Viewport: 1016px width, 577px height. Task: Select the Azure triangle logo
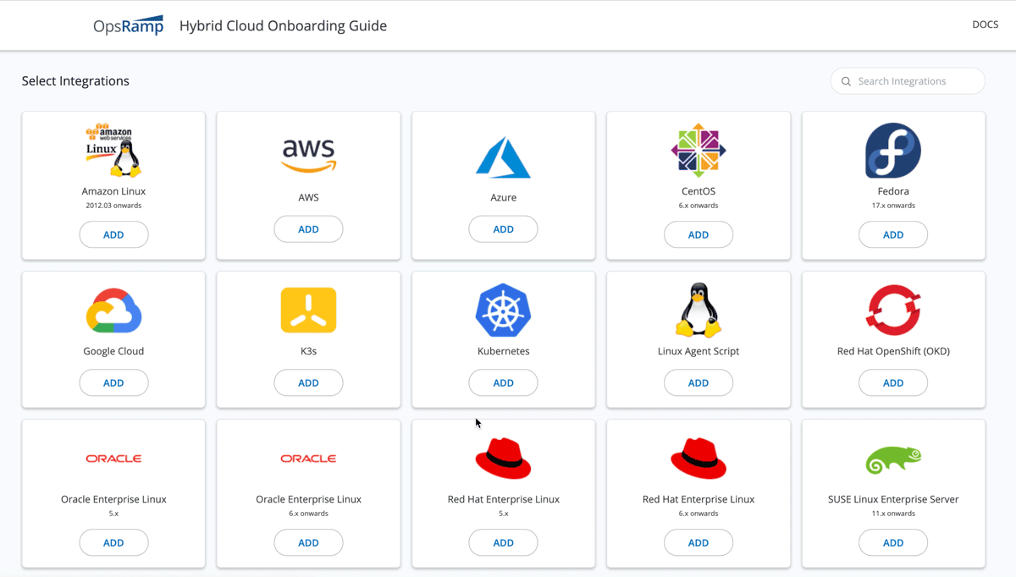point(503,157)
